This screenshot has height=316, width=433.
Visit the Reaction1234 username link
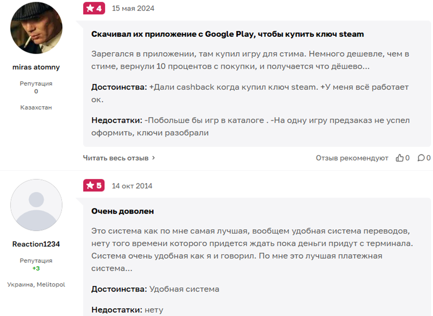(x=36, y=244)
